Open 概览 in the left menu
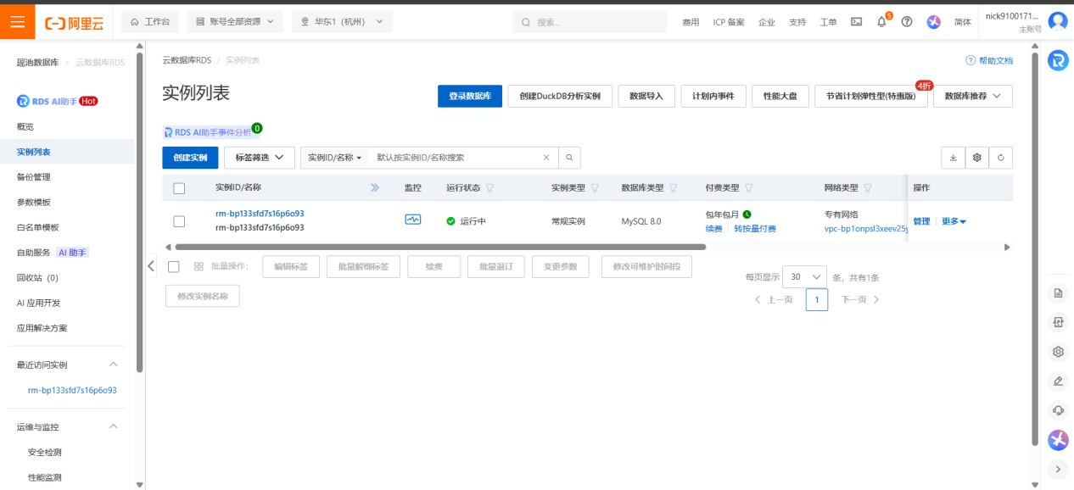Viewport: 1074px width, 490px height. coord(25,126)
